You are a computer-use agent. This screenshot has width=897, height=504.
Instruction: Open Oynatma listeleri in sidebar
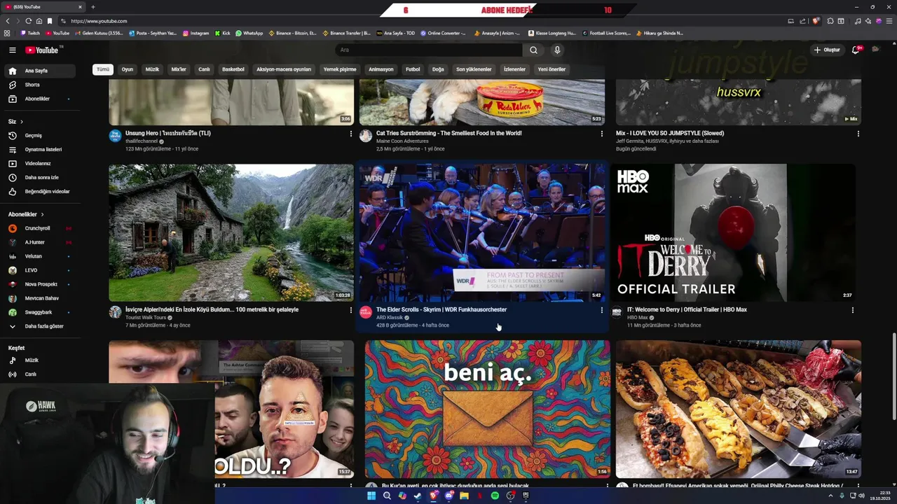pyautogui.click(x=41, y=149)
